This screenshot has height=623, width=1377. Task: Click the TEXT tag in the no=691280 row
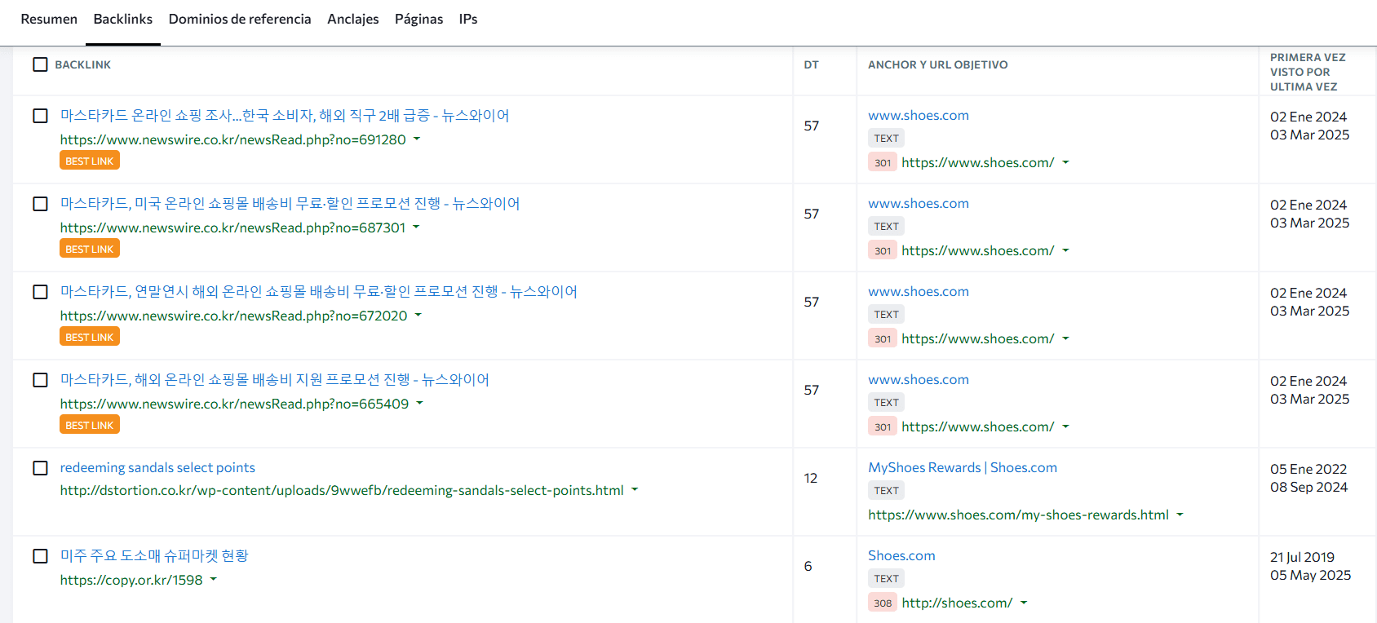887,139
